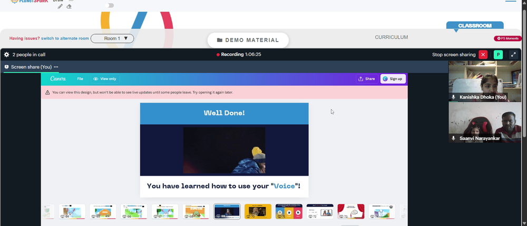
Task: Select the Screen share (You) tab
Action: [31, 67]
